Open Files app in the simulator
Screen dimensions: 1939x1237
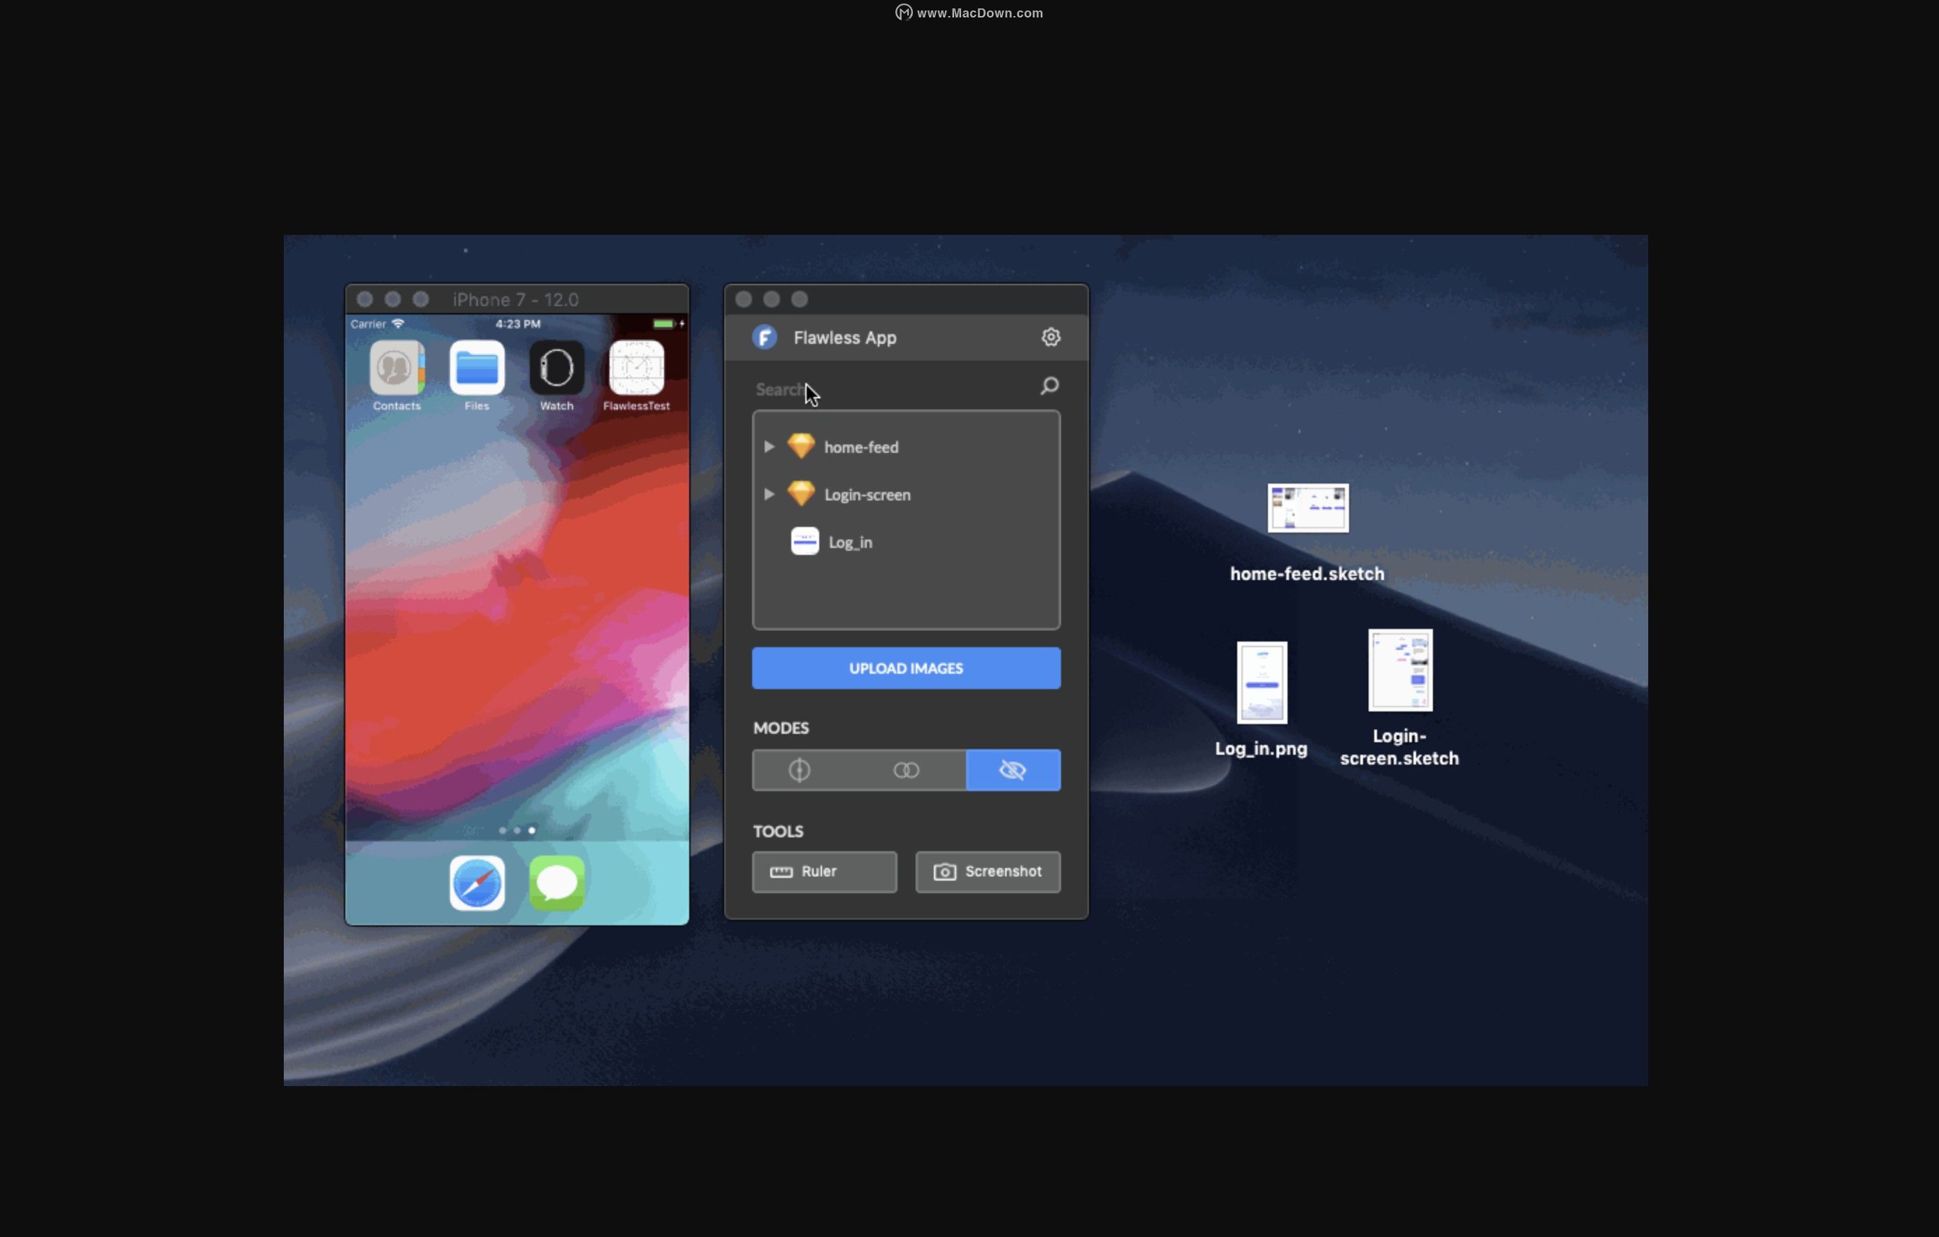coord(477,376)
